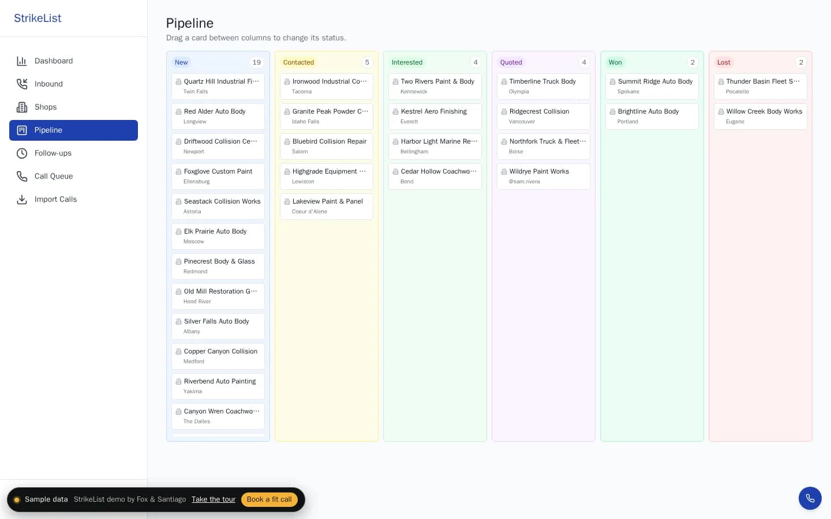The image size is (831, 519).
Task: Open the Import Calls page
Action: pos(73,200)
